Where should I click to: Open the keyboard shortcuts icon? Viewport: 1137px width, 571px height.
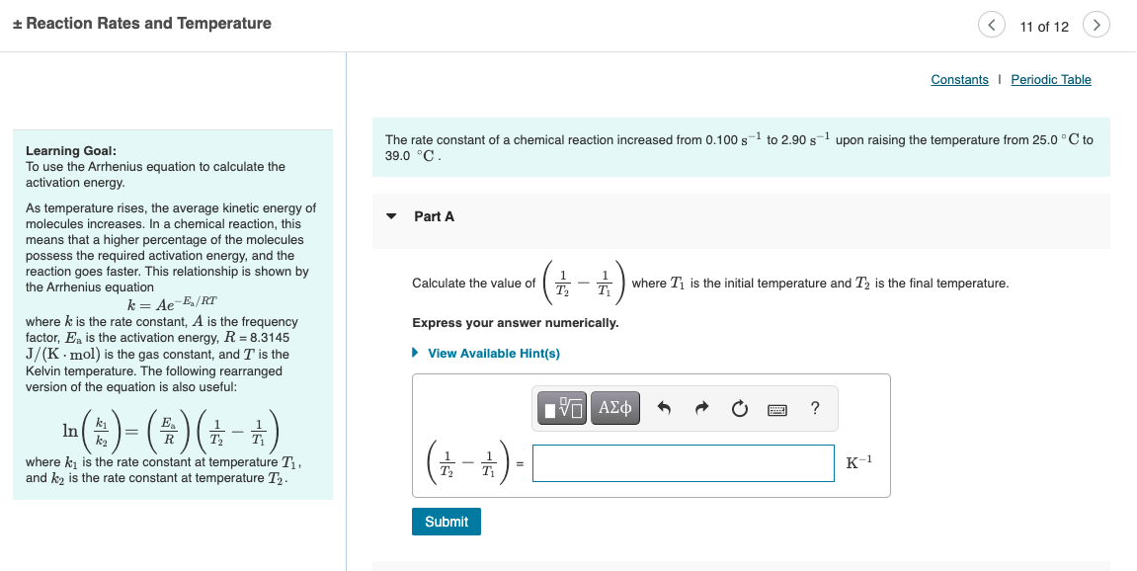click(776, 407)
